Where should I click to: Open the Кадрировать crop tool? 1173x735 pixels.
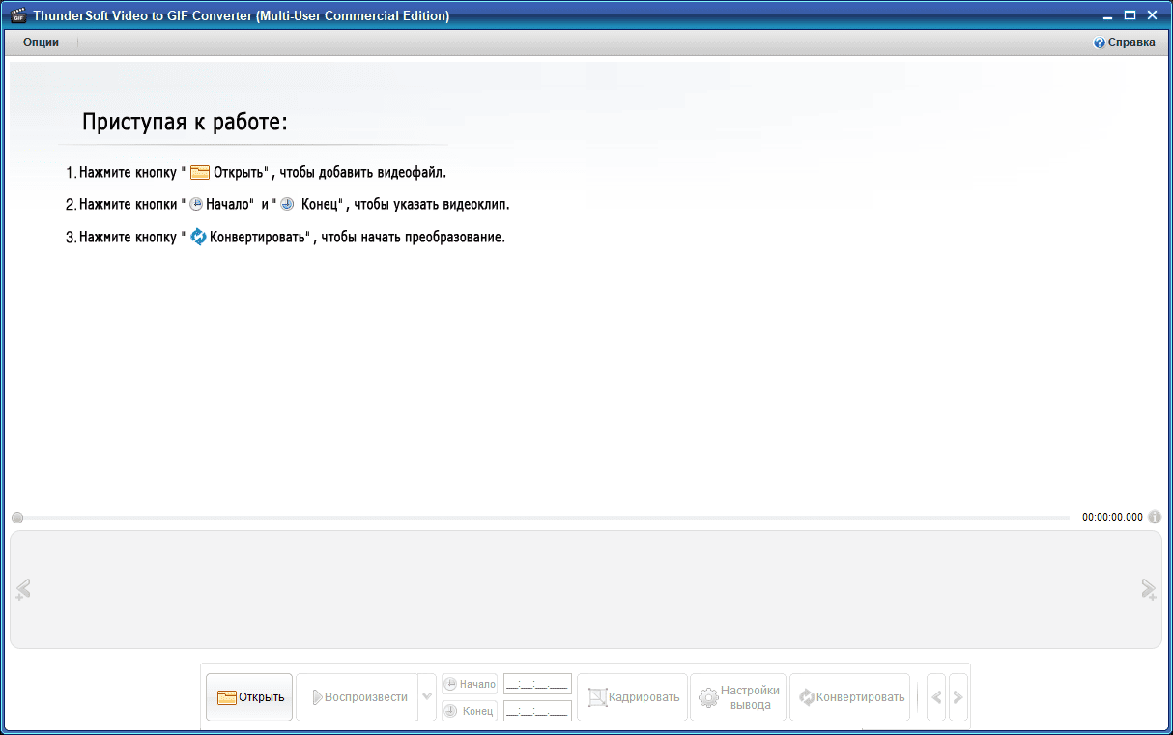pos(633,697)
